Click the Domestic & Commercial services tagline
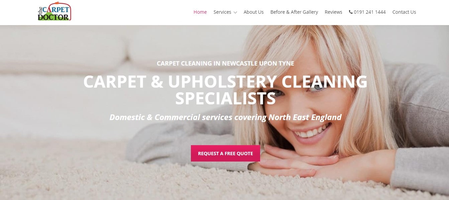The image size is (449, 200). pyautogui.click(x=225, y=117)
